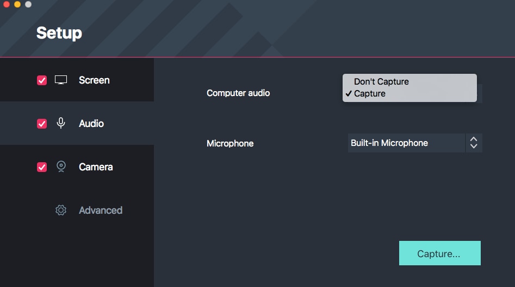
Task: Choose "Don't Capture" for computer audio
Action: coord(381,81)
